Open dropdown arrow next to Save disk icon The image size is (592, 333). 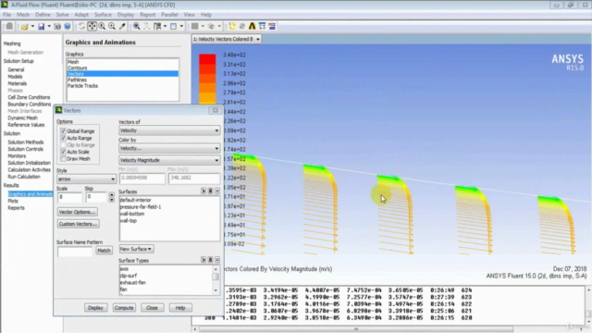click(x=49, y=27)
